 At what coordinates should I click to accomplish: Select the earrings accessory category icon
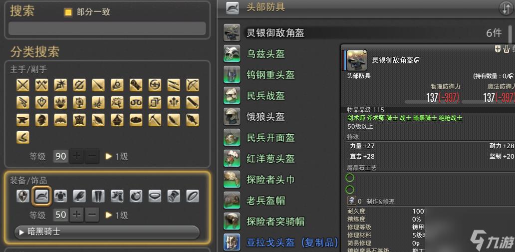point(136,196)
